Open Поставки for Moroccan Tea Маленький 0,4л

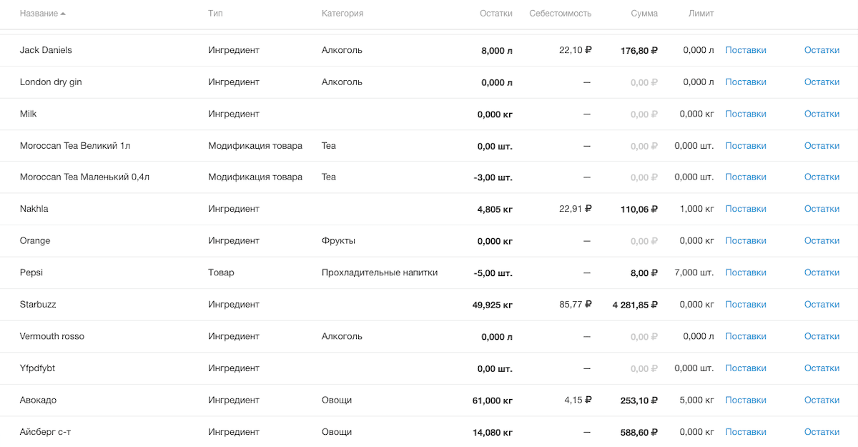(x=746, y=177)
